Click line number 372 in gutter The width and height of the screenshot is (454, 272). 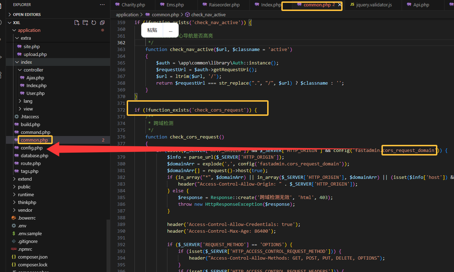[x=121, y=110]
